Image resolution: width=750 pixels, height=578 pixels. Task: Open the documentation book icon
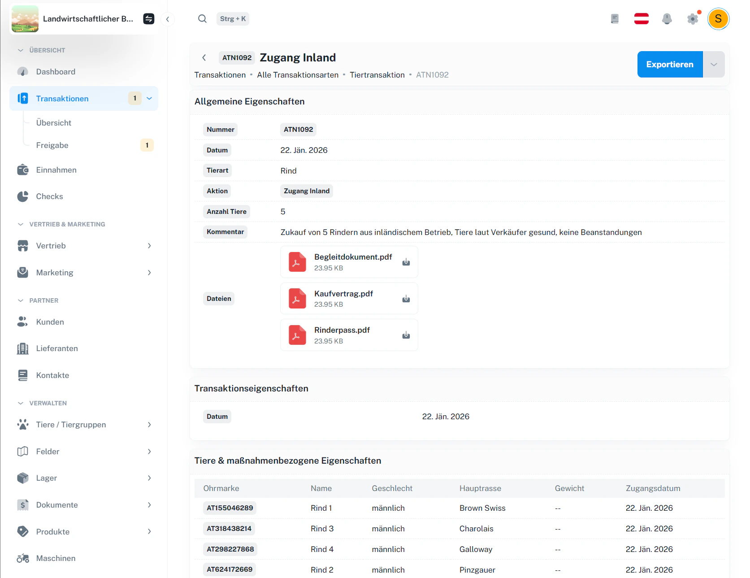coord(615,19)
